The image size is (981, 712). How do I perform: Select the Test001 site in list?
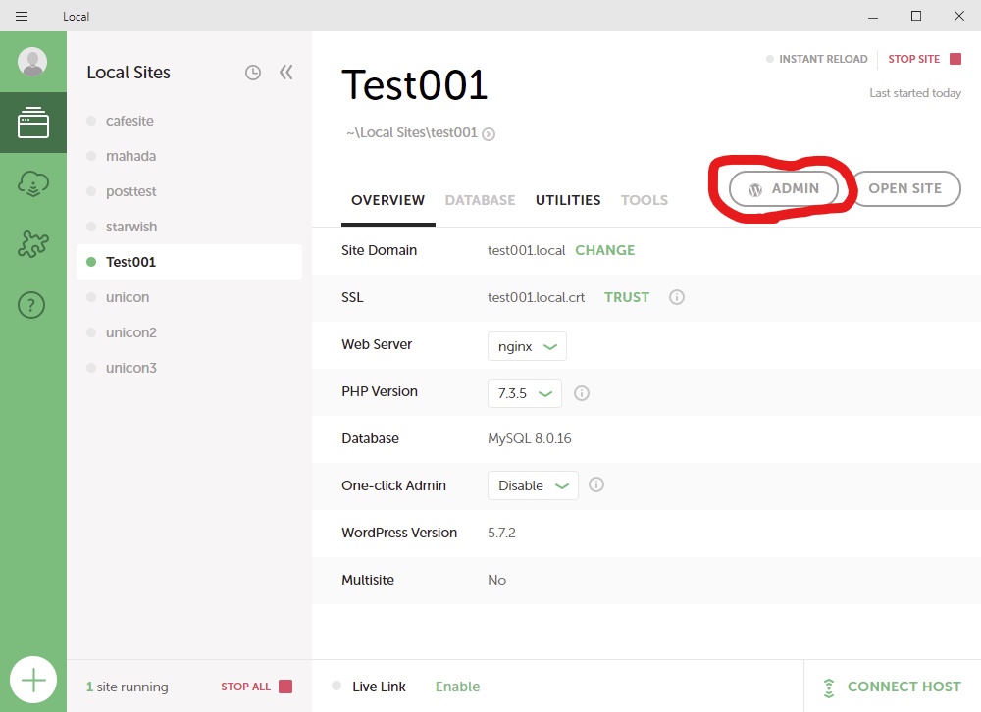pos(189,262)
